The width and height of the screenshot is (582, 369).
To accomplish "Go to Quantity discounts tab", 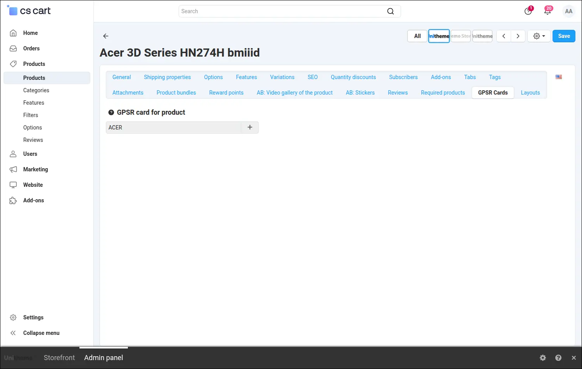I will 353,77.
